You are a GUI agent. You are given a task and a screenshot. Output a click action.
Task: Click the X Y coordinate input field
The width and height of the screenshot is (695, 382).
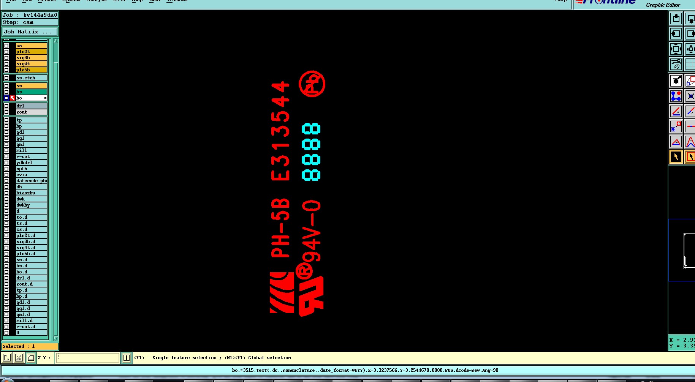pos(88,358)
